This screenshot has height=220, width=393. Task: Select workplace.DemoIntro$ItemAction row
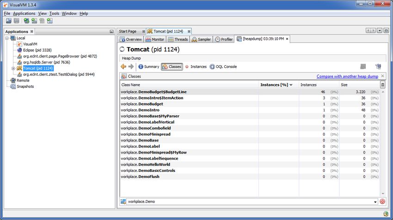point(250,98)
